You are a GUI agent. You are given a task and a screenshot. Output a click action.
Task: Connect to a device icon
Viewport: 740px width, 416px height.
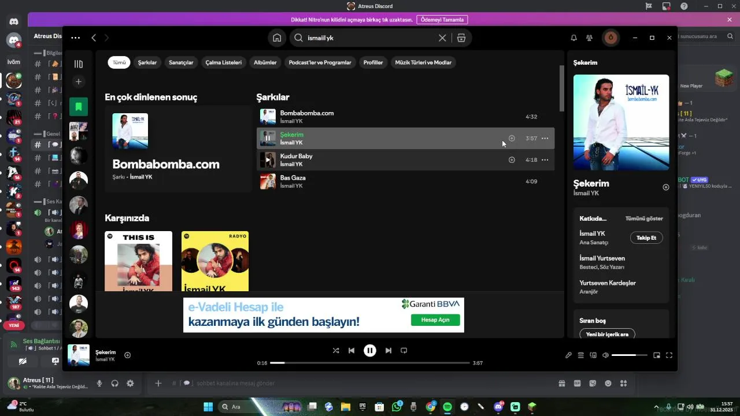(x=593, y=355)
